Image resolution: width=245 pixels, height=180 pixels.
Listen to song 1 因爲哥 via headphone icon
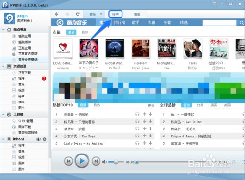tap(137, 114)
